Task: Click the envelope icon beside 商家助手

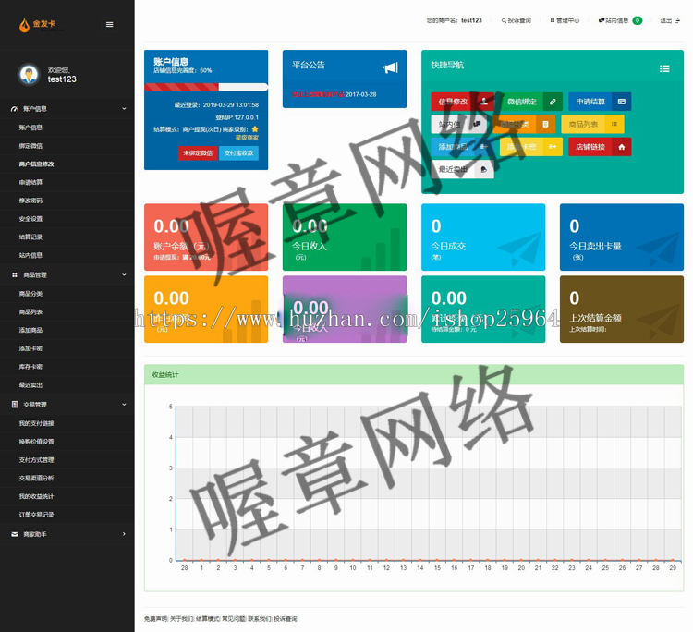Action: [15, 534]
